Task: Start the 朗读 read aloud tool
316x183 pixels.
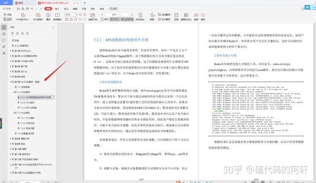Action: point(196,17)
